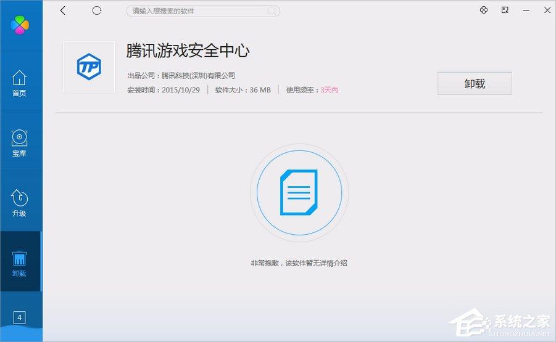Viewport: 556px width, 342px height.
Task: Go back with the left arrow
Action: click(x=63, y=10)
